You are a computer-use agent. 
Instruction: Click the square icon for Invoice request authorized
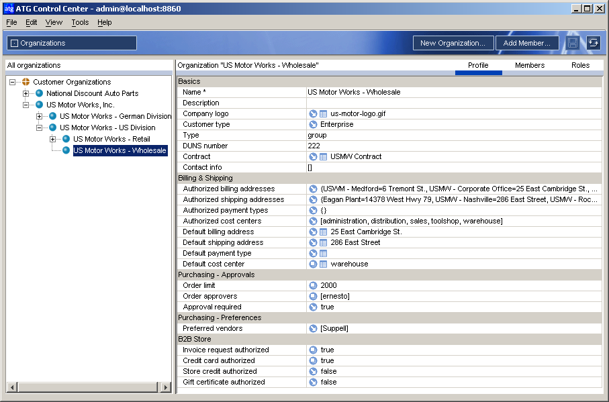tap(313, 350)
